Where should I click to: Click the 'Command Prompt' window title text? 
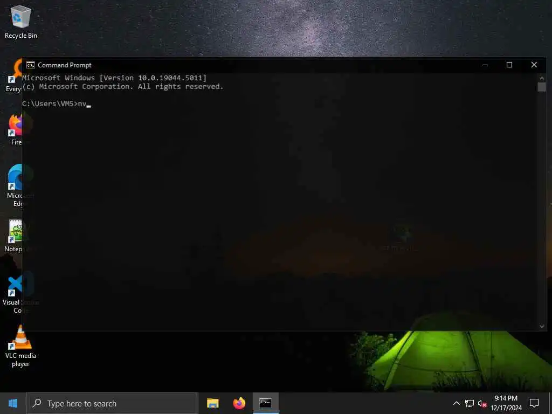[65, 65]
